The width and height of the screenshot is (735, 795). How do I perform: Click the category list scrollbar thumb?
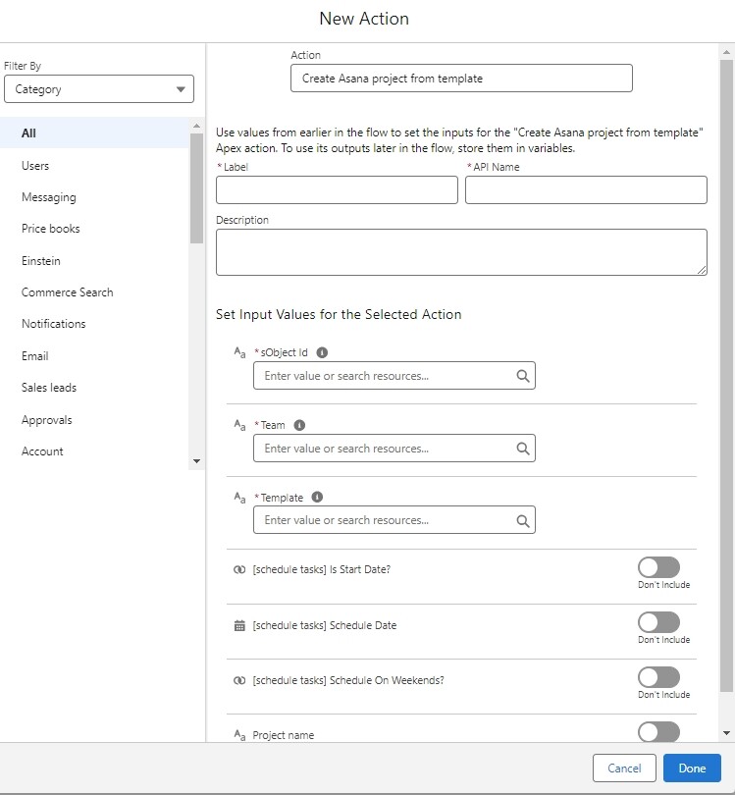(x=196, y=188)
